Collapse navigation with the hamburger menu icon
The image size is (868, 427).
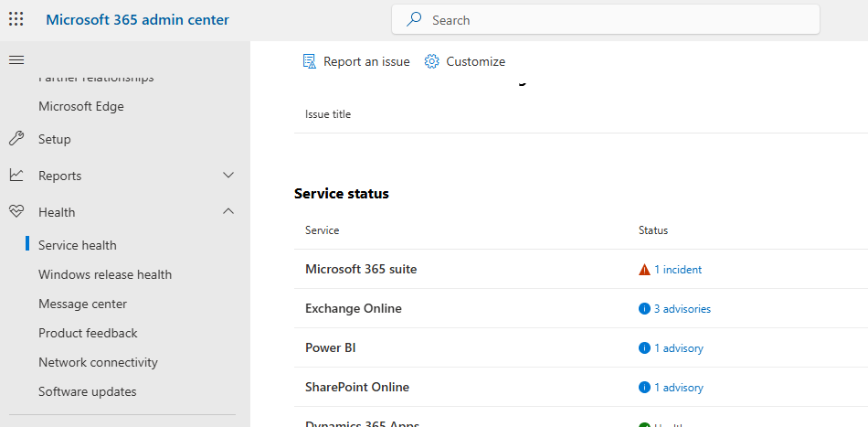click(16, 59)
